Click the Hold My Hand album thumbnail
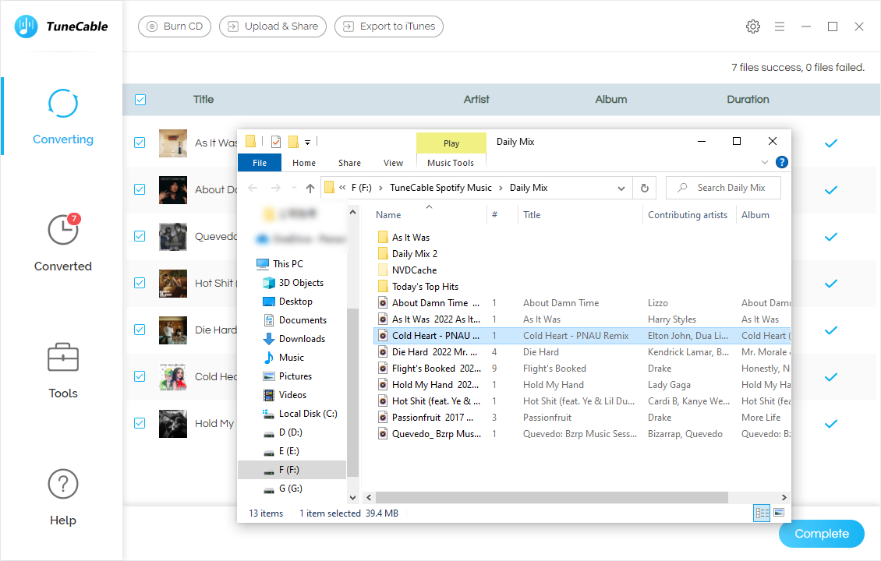Screen dimensions: 881x561 pos(173,423)
